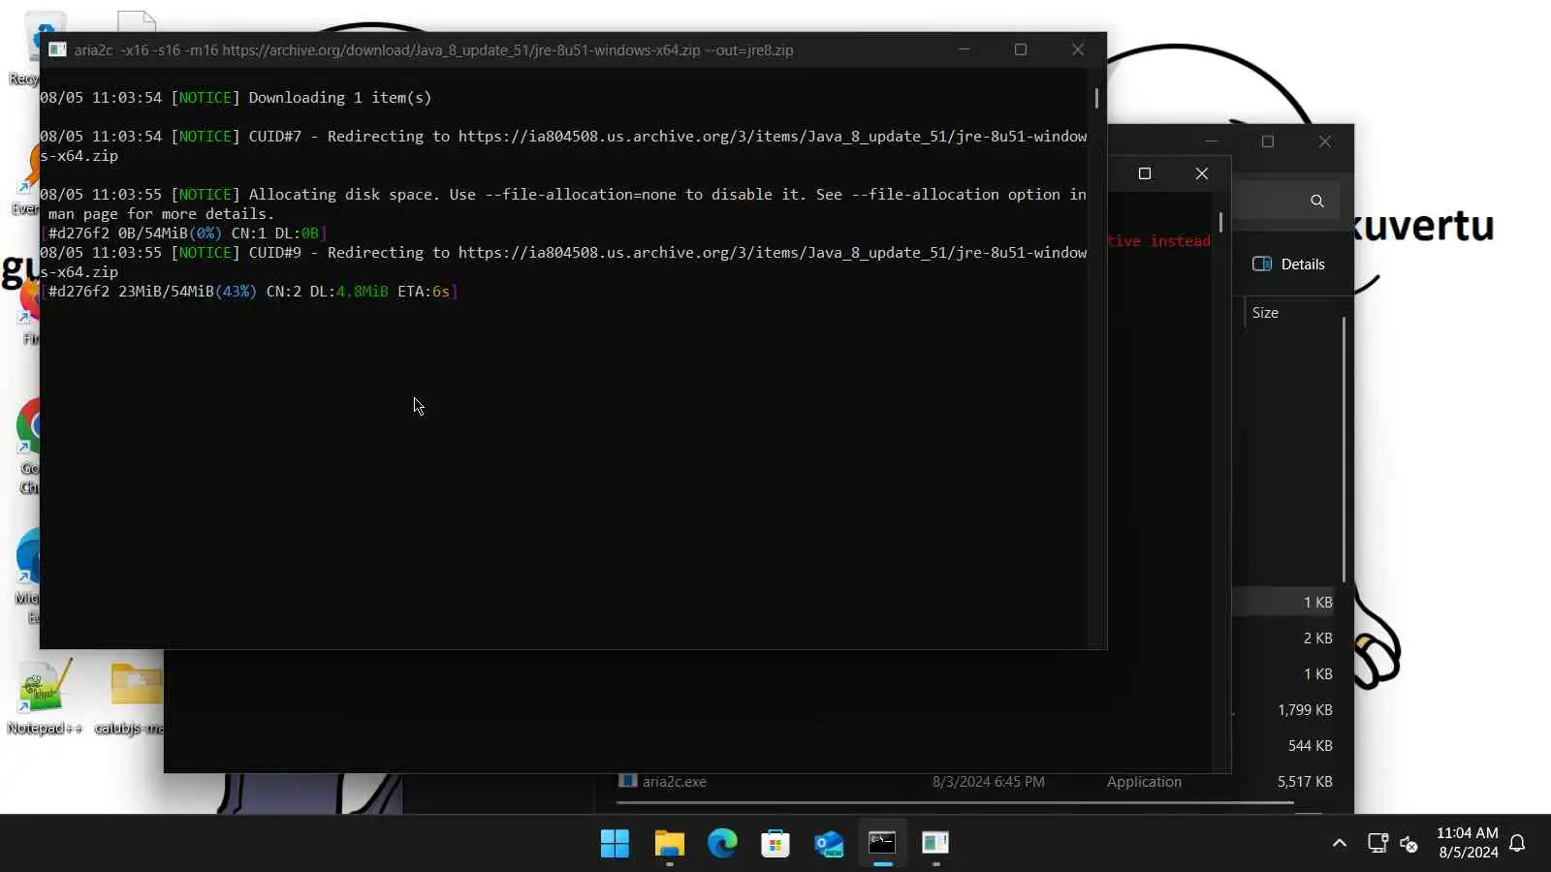Click the 5,517 KB size cell
This screenshot has height=872, width=1551.
tap(1305, 782)
